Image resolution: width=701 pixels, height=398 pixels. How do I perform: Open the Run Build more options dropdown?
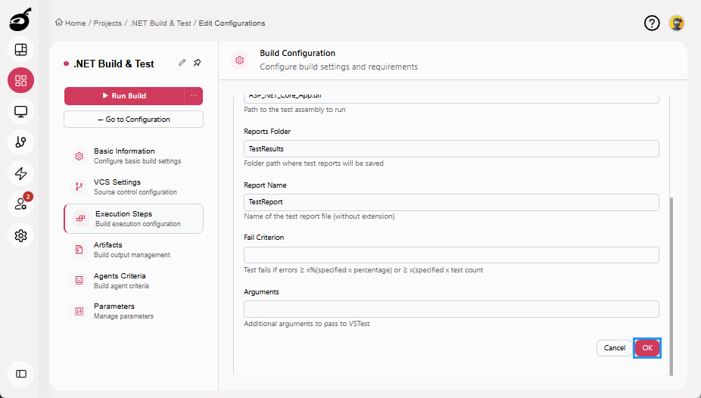[x=194, y=95]
